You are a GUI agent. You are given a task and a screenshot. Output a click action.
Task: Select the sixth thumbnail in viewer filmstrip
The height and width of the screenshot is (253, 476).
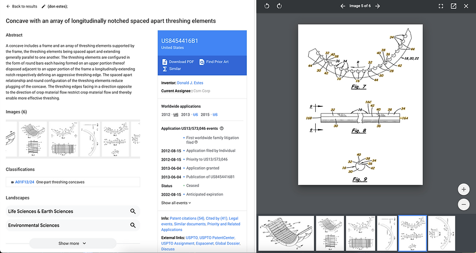point(441,234)
